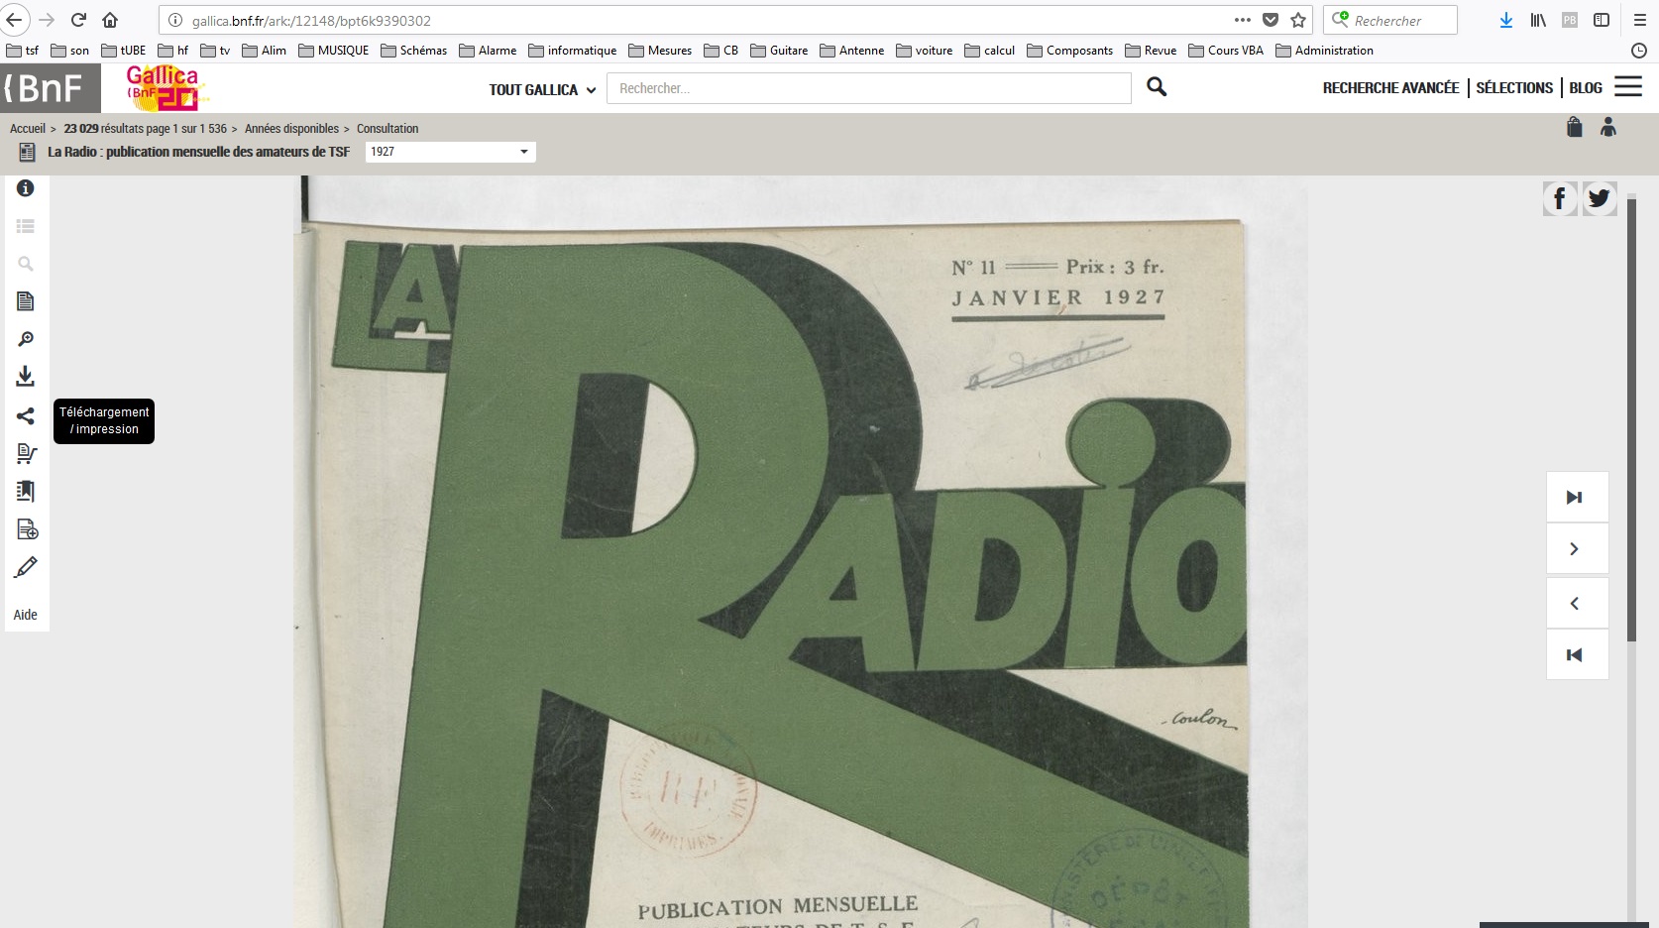Focus the Gallica Rechercher search field
Viewport: 1659px width, 928px height.
(868, 88)
